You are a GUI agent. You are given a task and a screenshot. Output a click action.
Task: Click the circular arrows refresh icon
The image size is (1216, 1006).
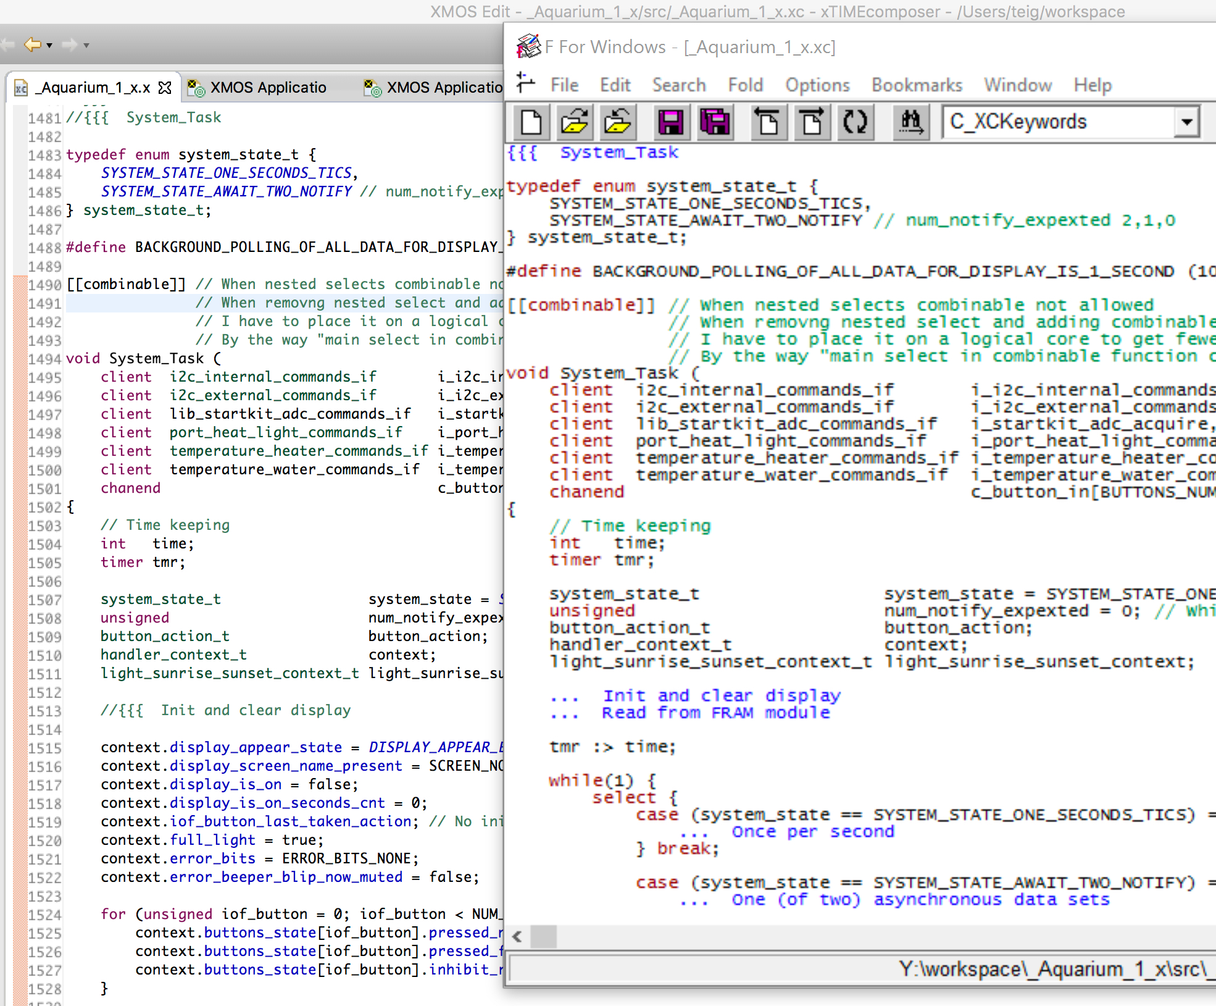point(855,122)
